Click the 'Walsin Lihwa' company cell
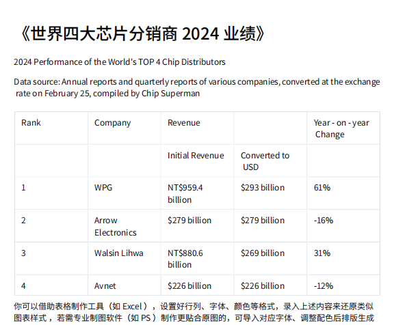This screenshot has height=325, width=394. pos(124,259)
